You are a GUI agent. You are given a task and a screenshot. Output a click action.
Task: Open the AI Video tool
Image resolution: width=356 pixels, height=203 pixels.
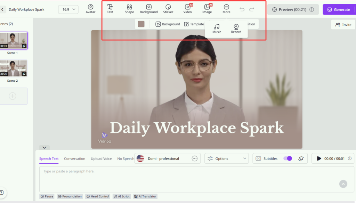pos(187,9)
